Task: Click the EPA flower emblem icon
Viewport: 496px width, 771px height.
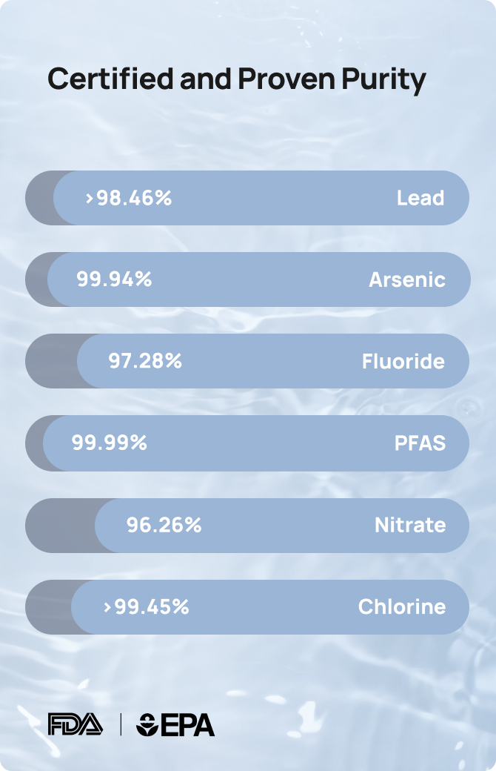Action: (147, 725)
